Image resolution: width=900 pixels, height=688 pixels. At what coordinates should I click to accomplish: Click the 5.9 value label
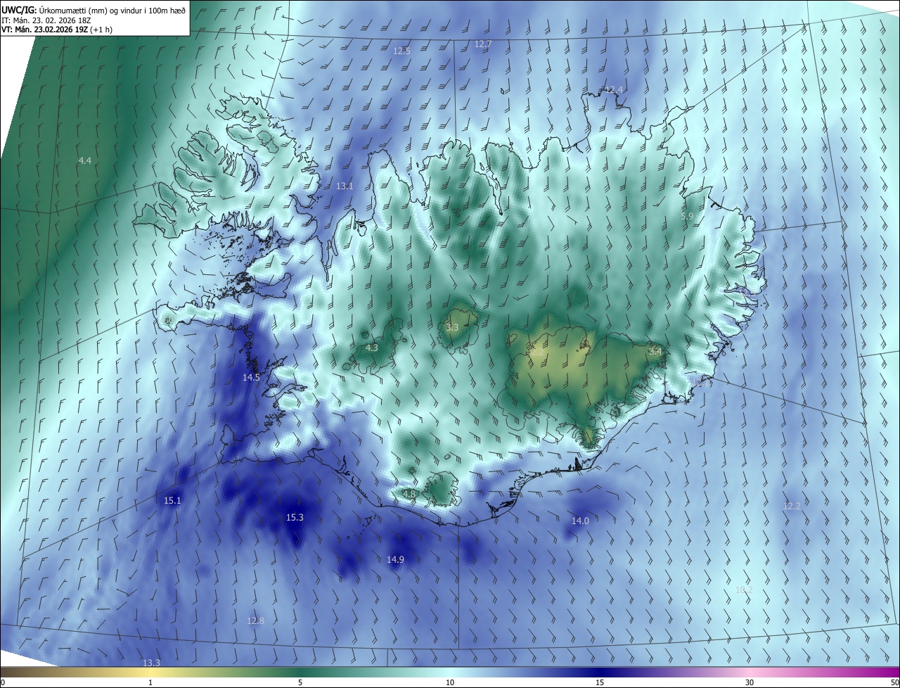coord(687,216)
